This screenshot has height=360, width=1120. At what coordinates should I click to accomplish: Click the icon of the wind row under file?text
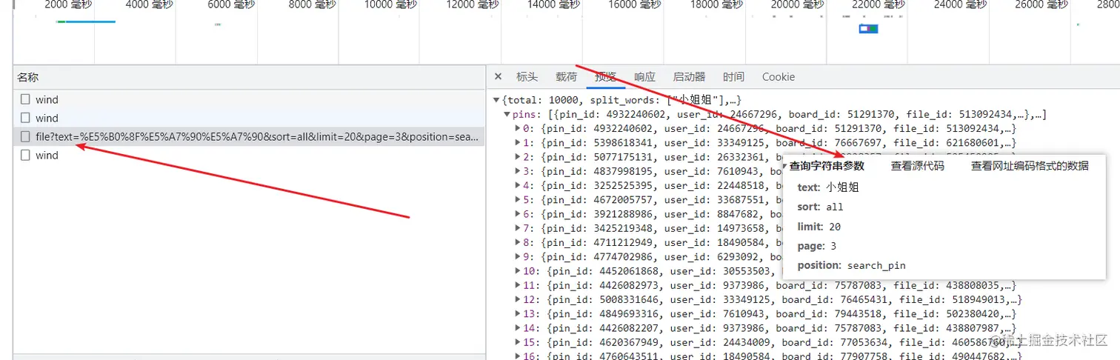tap(25, 156)
